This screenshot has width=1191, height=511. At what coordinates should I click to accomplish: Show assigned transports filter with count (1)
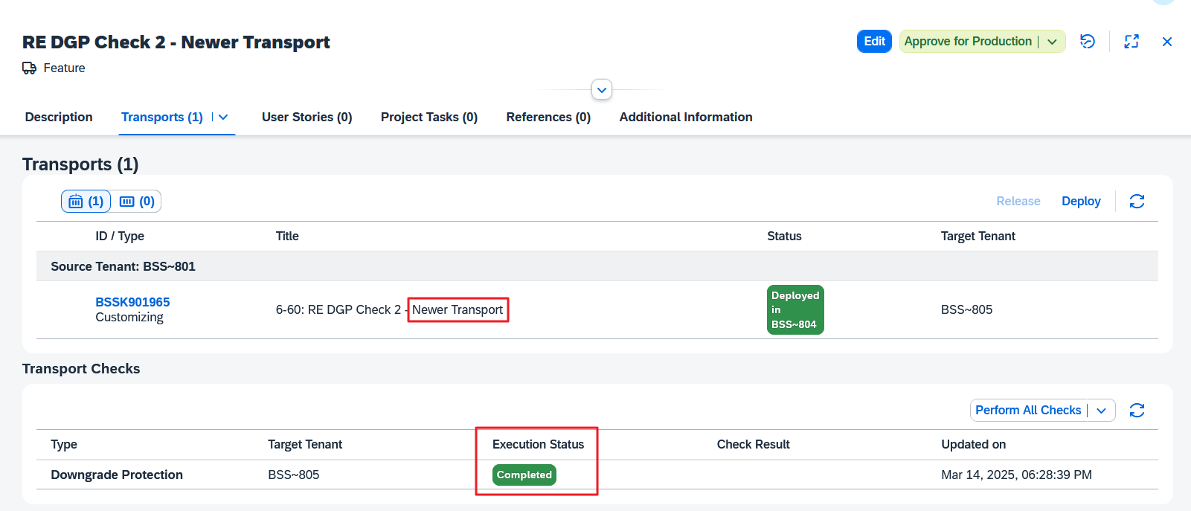pyautogui.click(x=86, y=202)
